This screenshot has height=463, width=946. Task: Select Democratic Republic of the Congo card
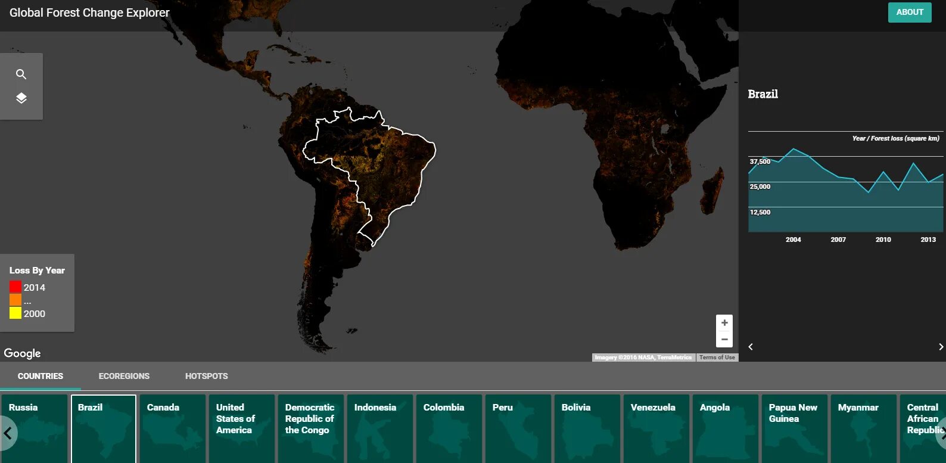click(311, 428)
